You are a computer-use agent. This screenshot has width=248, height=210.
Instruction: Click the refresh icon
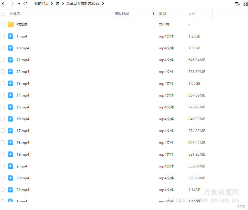click(x=26, y=4)
